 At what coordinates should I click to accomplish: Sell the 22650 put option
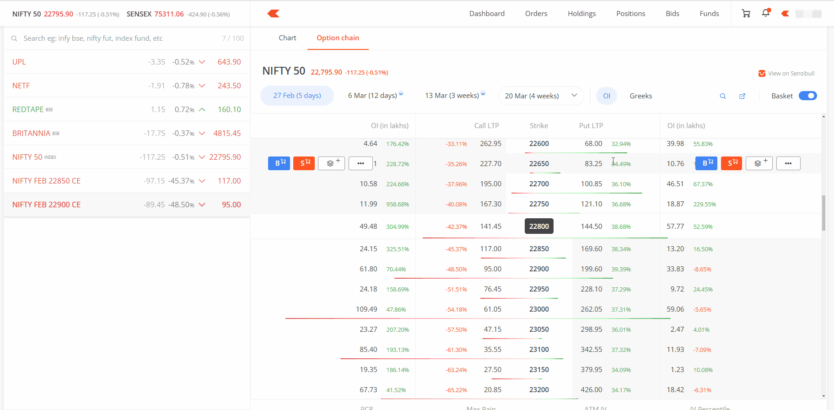click(x=732, y=163)
